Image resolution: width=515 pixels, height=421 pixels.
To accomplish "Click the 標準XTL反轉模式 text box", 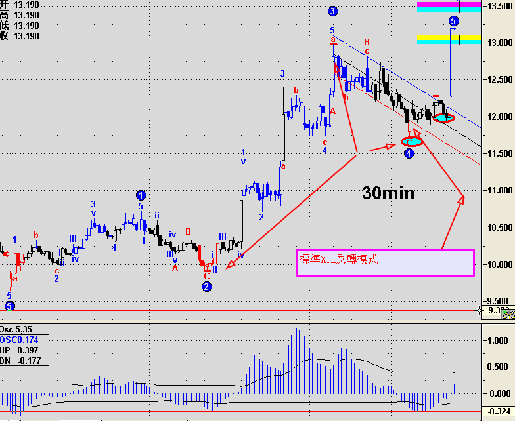I will pos(386,264).
